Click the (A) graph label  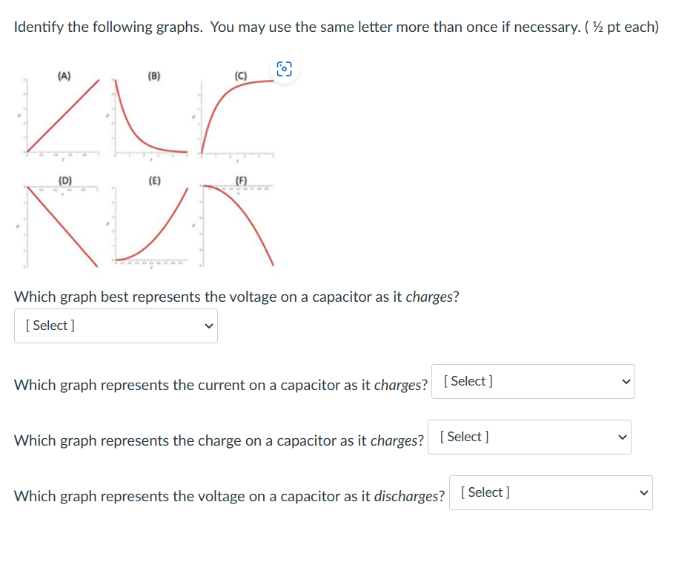[64, 76]
